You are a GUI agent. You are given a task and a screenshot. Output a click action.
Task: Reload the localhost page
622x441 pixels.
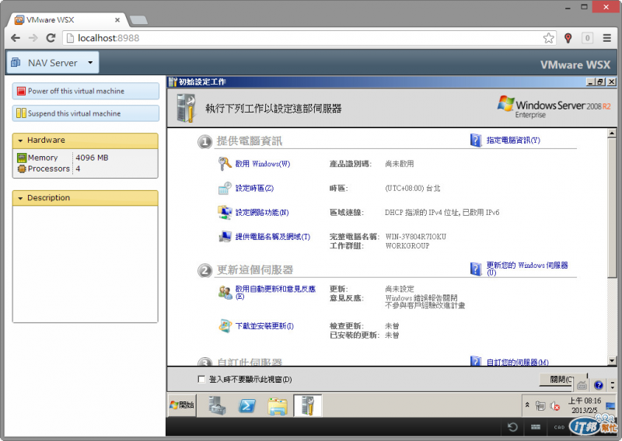click(51, 38)
